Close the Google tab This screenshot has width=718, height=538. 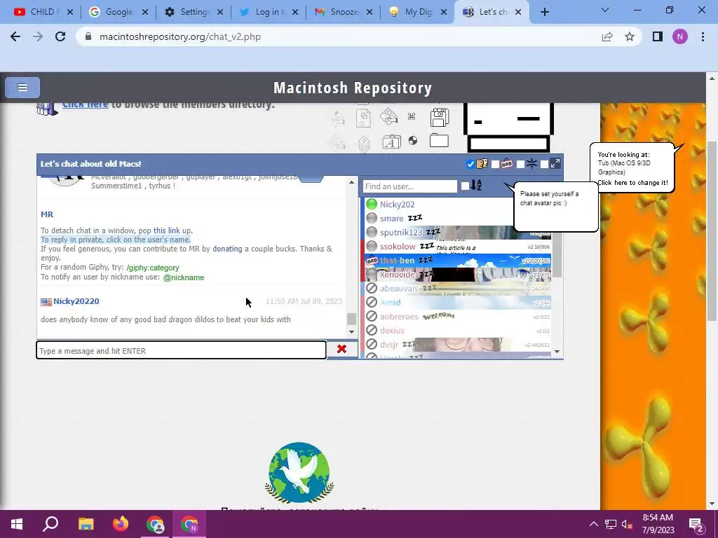145,12
